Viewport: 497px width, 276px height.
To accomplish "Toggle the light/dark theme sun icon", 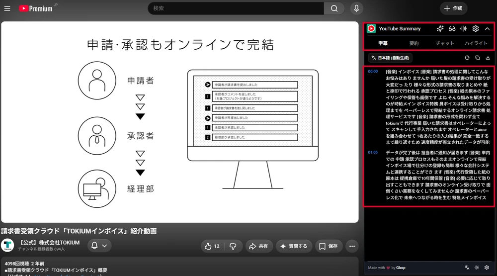I will point(477,268).
